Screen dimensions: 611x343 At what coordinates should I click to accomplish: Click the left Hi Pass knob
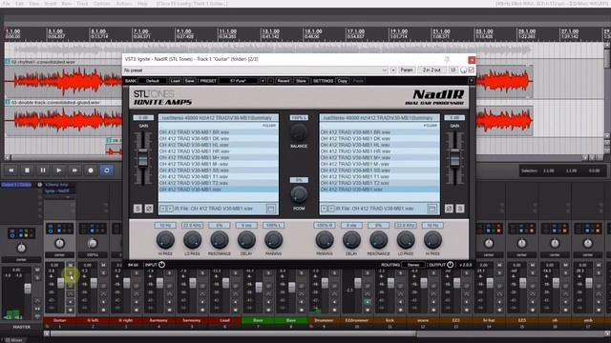(165, 240)
